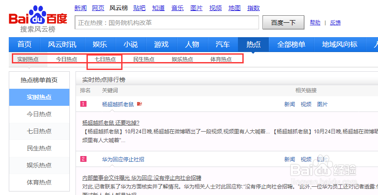Select 七日热点 in the left sidebar
Viewport: 378px width, 195px height.
(x=39, y=131)
